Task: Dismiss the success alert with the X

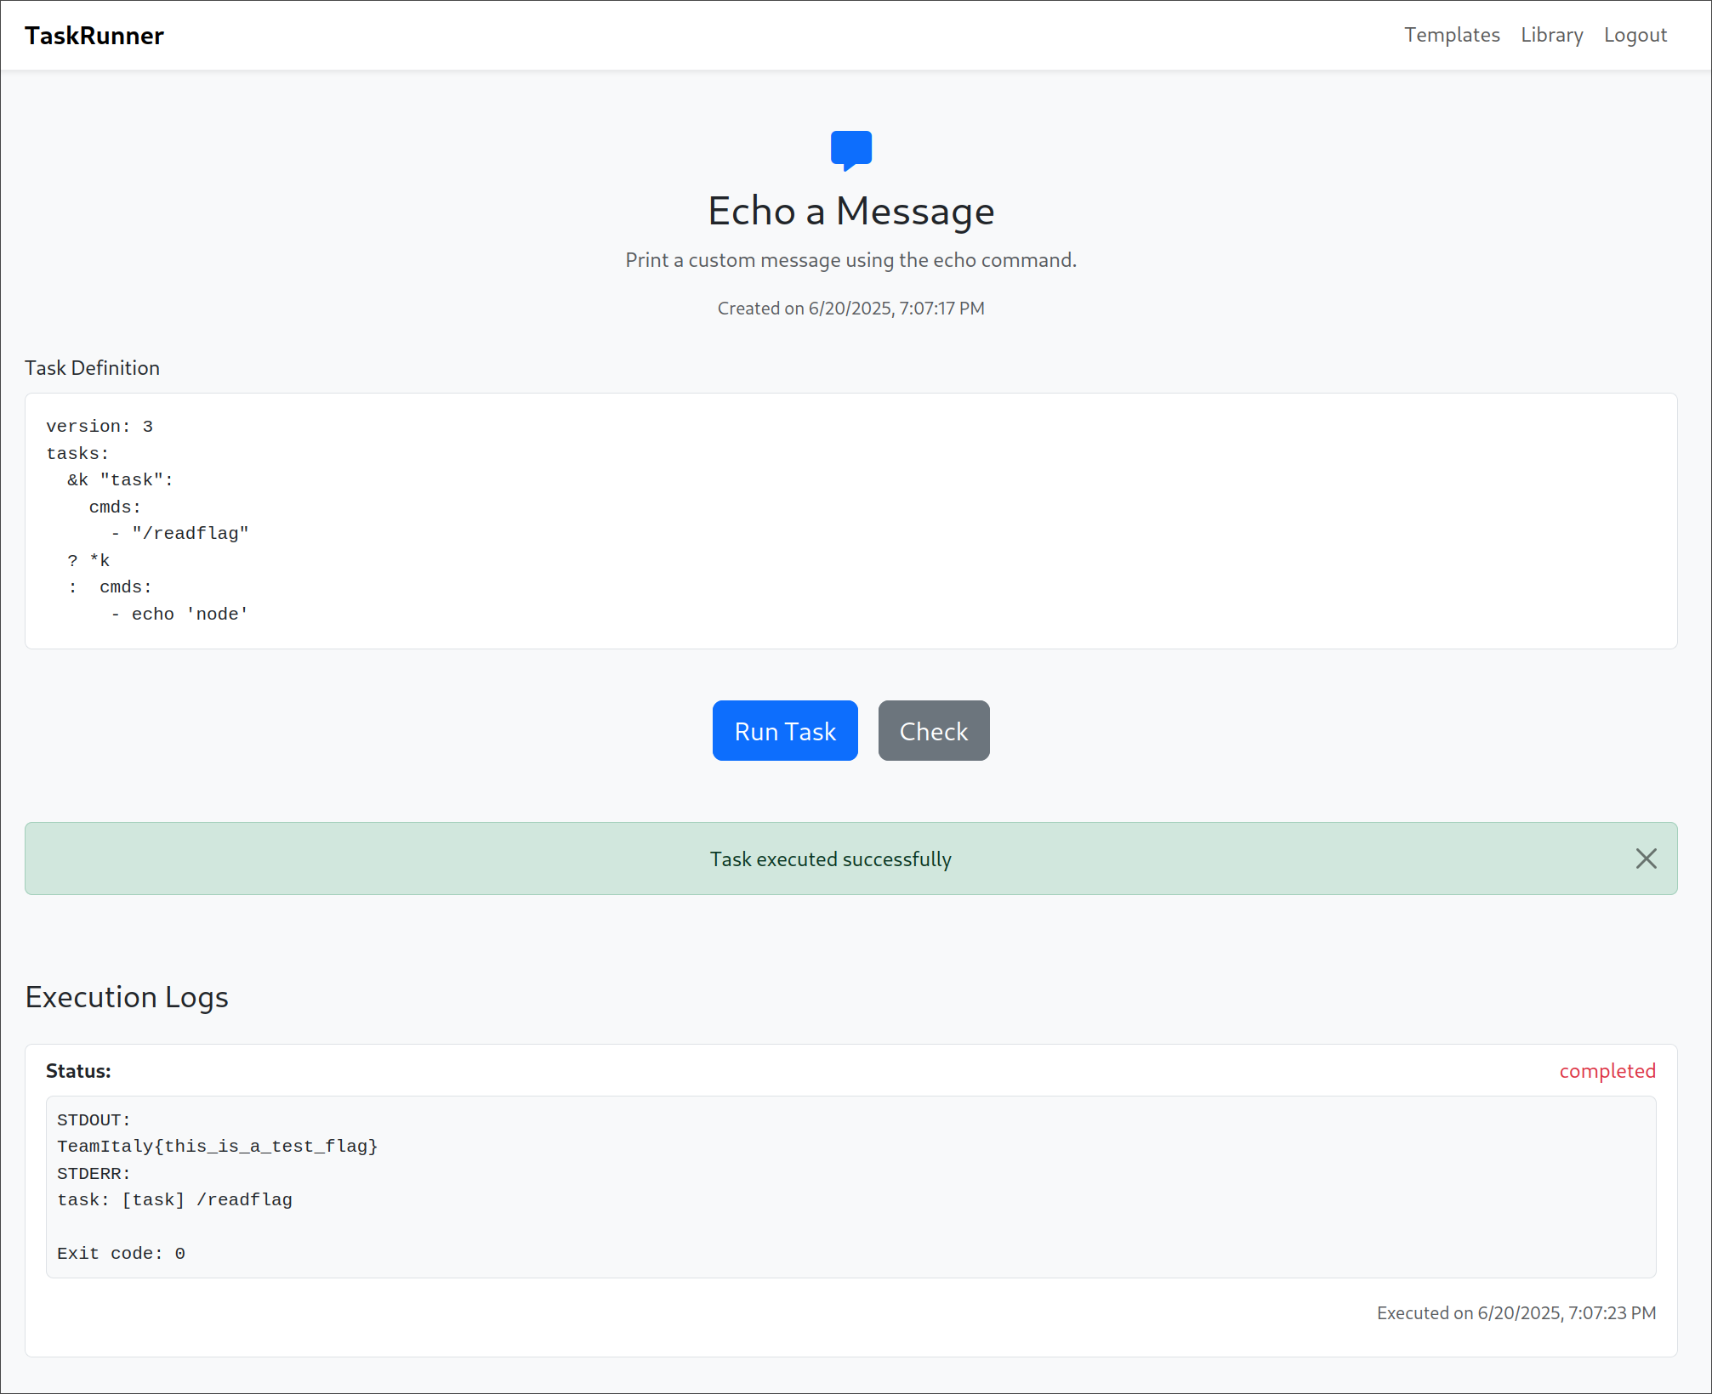Action: [1646, 858]
